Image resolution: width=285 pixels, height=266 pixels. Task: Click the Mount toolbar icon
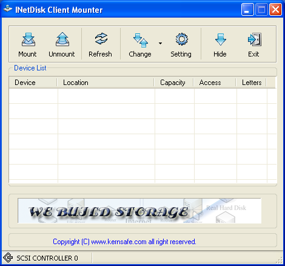pos(29,39)
